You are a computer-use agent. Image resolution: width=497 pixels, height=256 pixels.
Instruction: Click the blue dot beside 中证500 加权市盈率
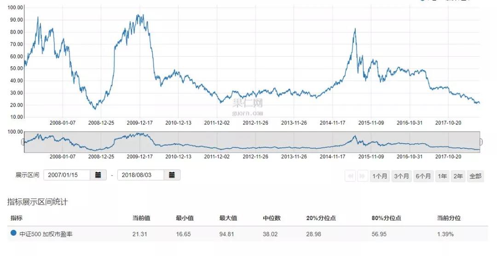pyautogui.click(x=13, y=233)
